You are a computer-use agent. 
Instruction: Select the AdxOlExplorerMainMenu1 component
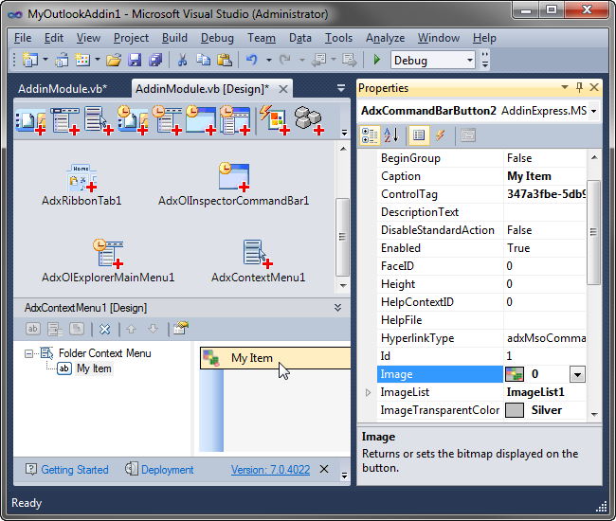tap(108, 261)
